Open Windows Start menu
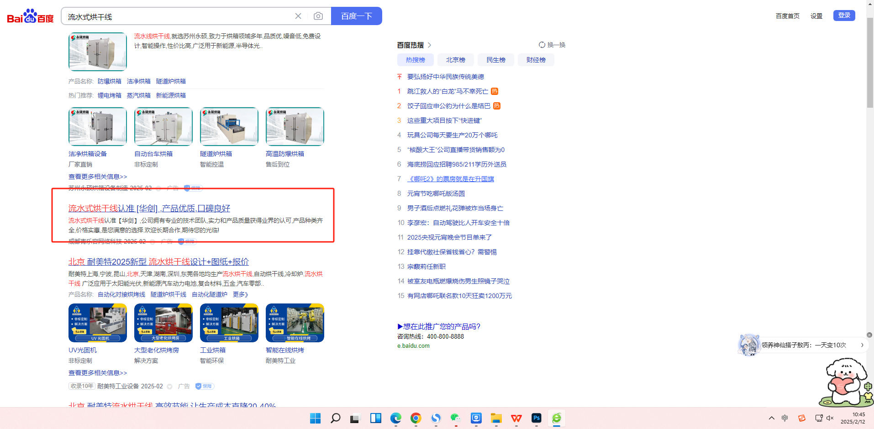The image size is (874, 429). point(315,418)
